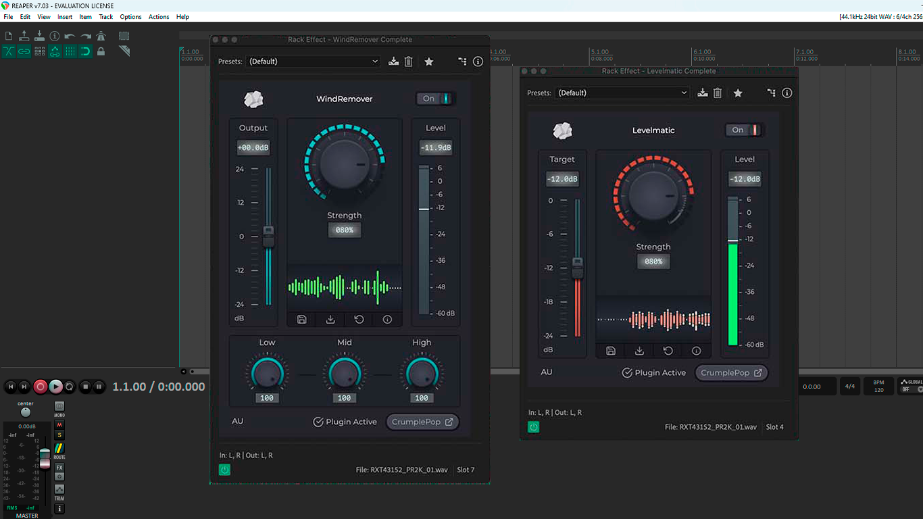Save preset icon in the Levelmatic window
This screenshot has height=519, width=923.
point(703,93)
